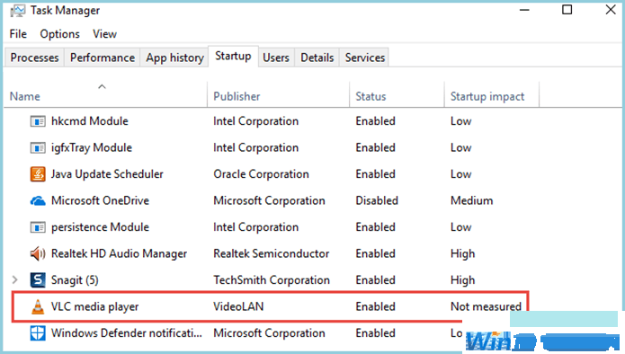Click the Microsoft OneDrive cloud icon
625x354 pixels.
[38, 200]
